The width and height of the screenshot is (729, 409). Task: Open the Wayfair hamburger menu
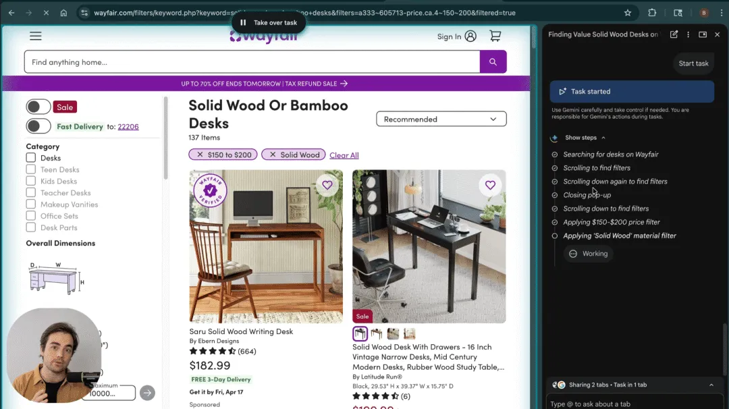coord(35,36)
